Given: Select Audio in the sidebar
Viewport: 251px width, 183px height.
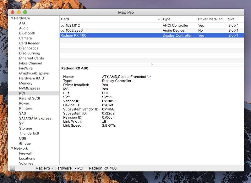Looking at the screenshot, I should point(24,28).
